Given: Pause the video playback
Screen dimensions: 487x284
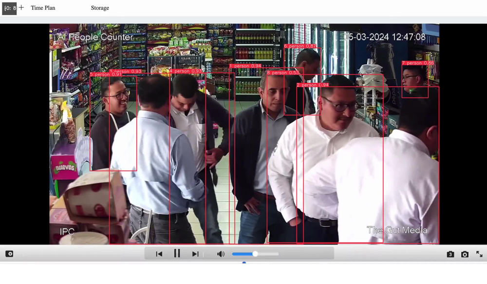Looking at the screenshot, I should point(177,253).
